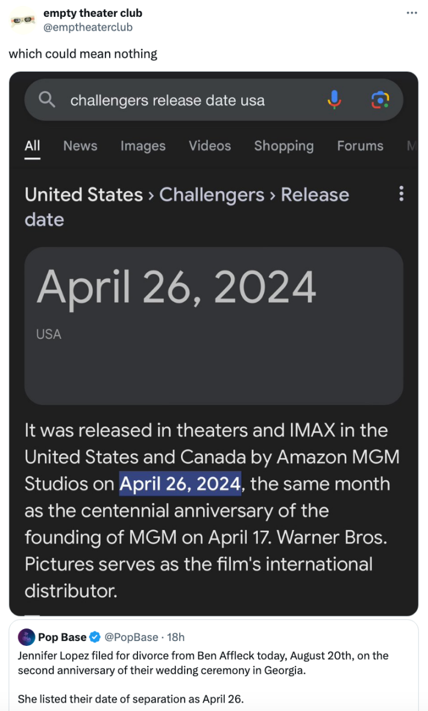This screenshot has width=428, height=711.
Task: Switch to the Forums search tab
Action: 360,146
